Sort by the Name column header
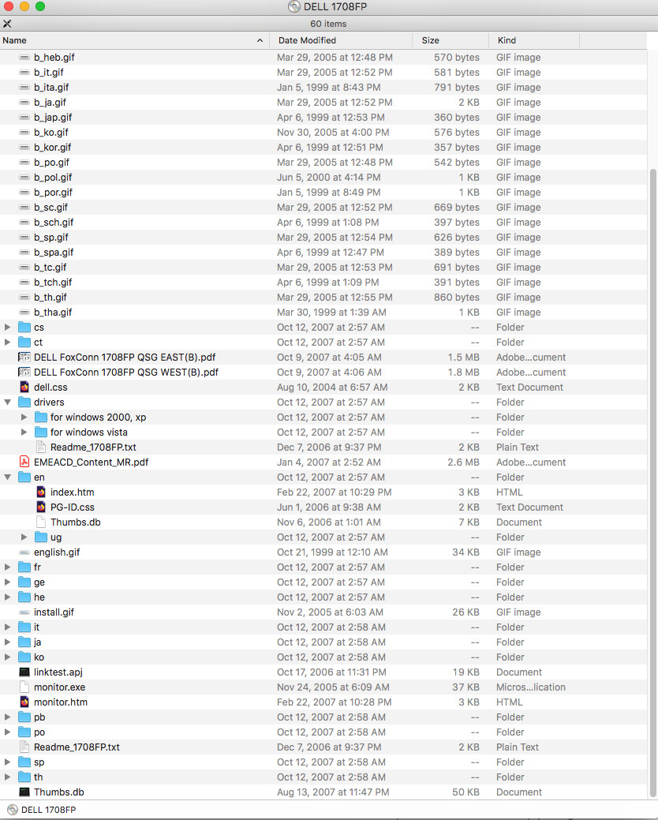The width and height of the screenshot is (658, 820). [x=134, y=40]
